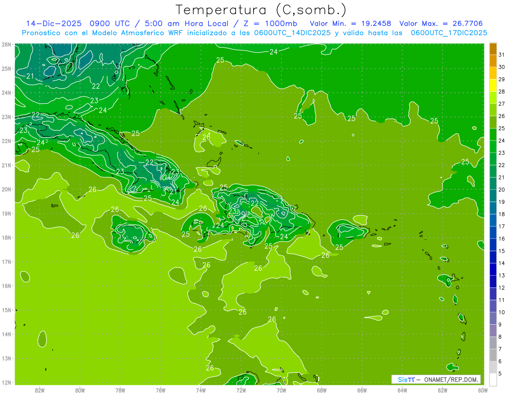Click the '17N' latitude axis label
513x396 pixels.
click(6, 261)
